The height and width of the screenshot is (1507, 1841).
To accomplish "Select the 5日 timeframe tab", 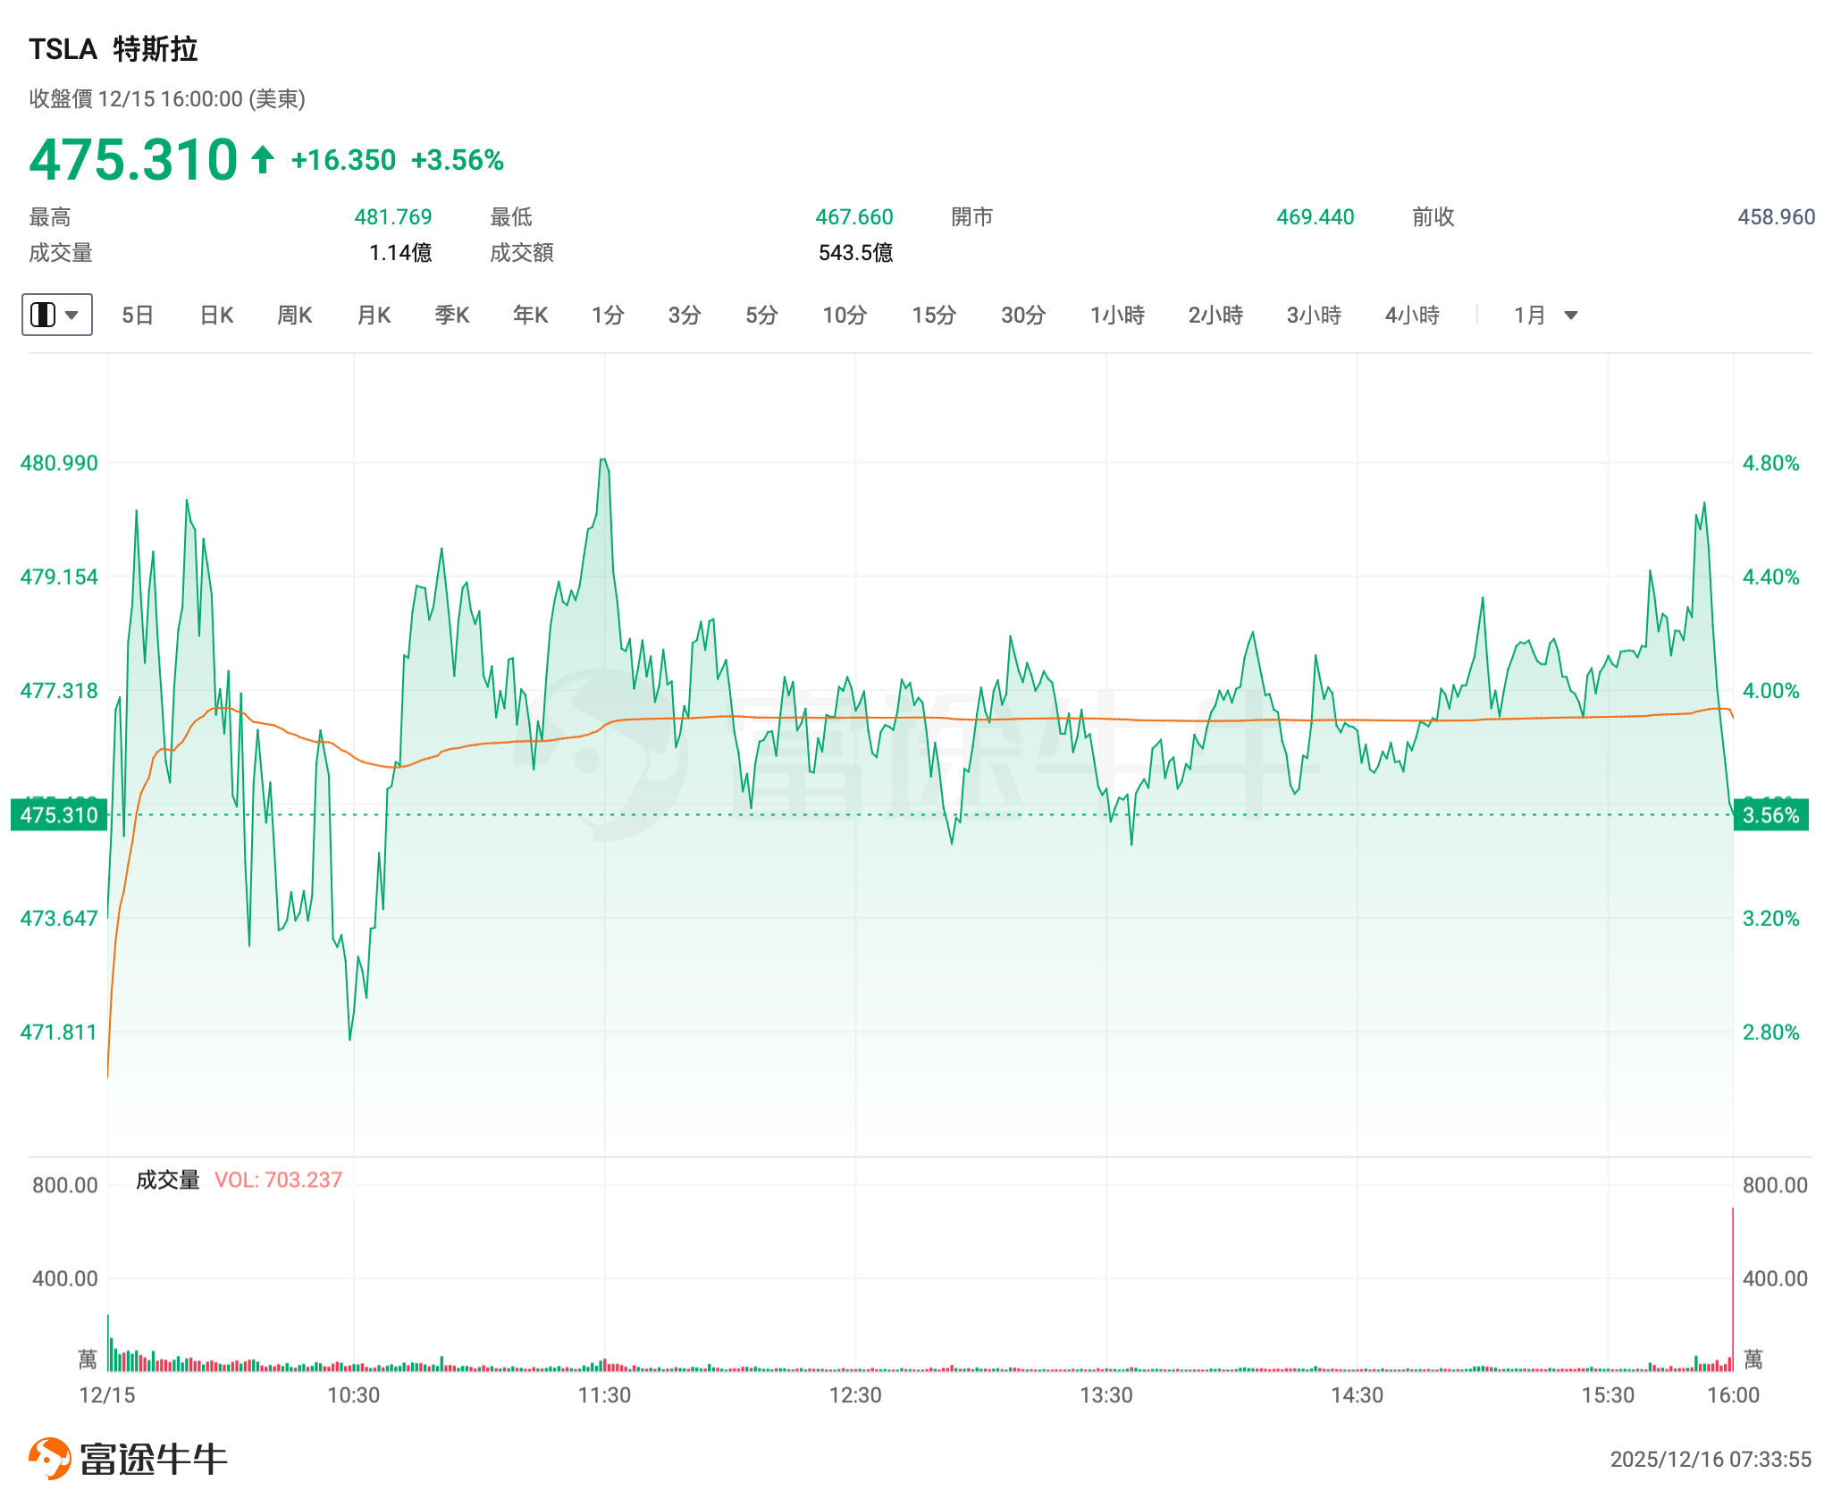I will coord(137,315).
